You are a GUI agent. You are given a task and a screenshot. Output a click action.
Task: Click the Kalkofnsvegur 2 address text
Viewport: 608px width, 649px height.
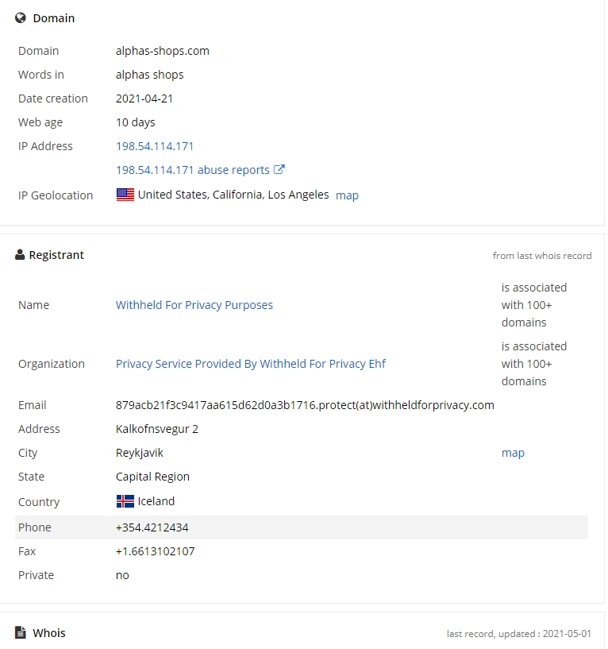click(157, 429)
